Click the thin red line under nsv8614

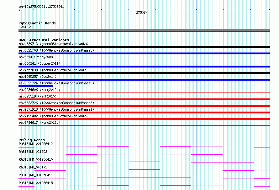point(144,60)
